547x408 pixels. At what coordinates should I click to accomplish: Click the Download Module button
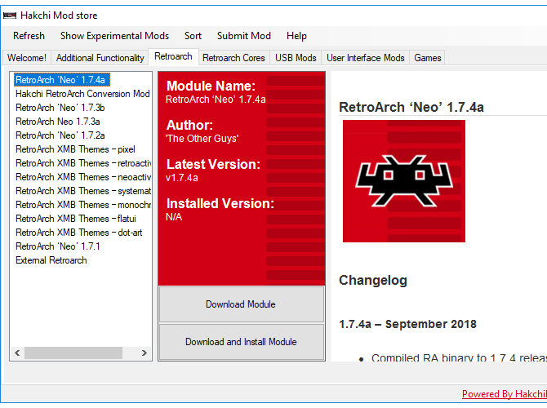[242, 304]
